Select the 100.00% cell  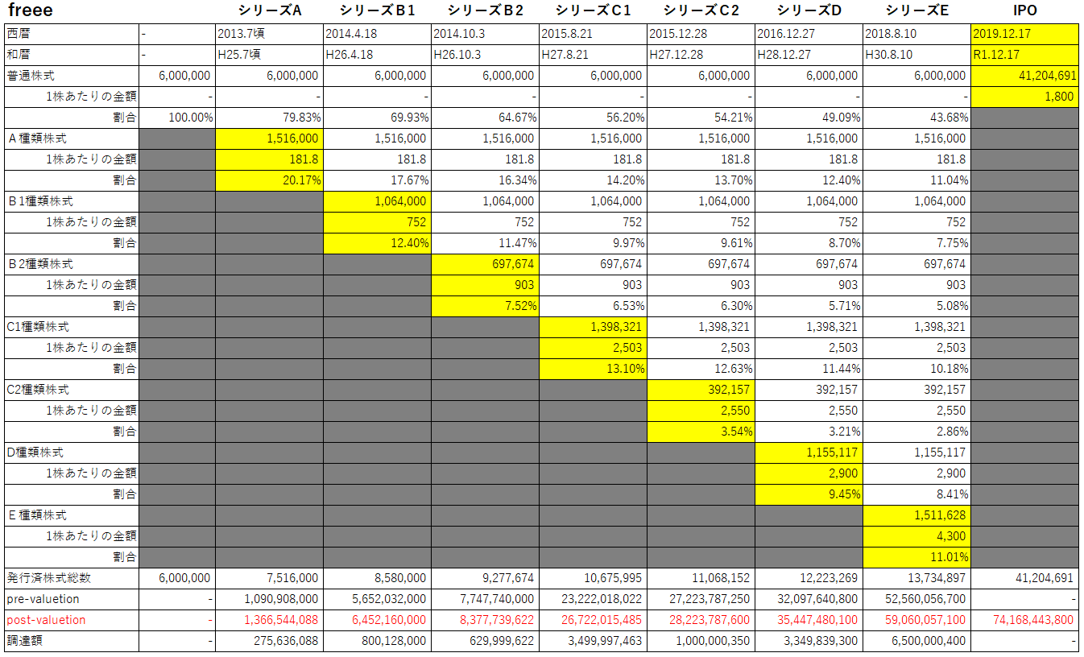pyautogui.click(x=177, y=118)
